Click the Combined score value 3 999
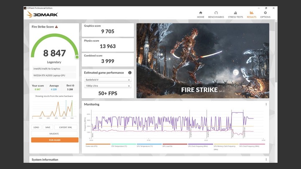The width and height of the screenshot is (301, 169). pos(108,61)
